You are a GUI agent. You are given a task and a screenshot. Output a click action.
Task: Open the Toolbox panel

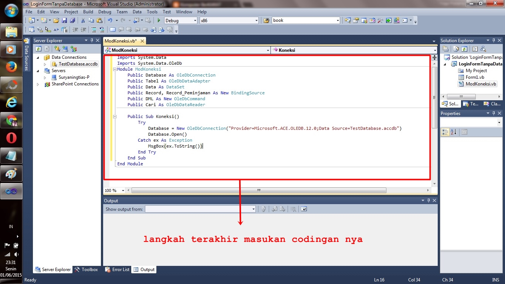(87, 270)
